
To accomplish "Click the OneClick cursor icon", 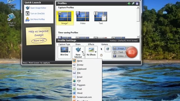I will [x=27, y=13].
